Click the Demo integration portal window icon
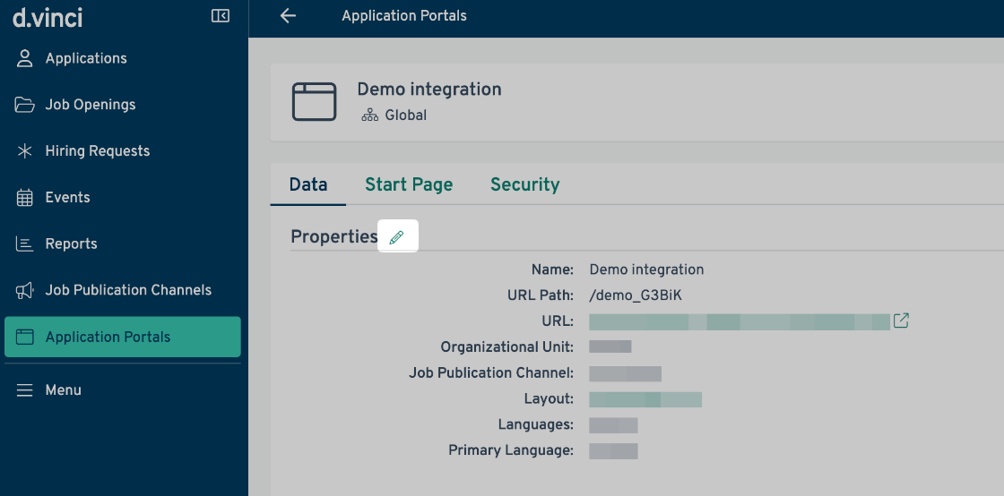Screen dimensions: 1004x496 click(x=314, y=101)
